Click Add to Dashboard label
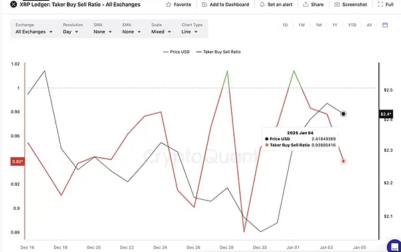This screenshot has height=252, width=401. [229, 5]
